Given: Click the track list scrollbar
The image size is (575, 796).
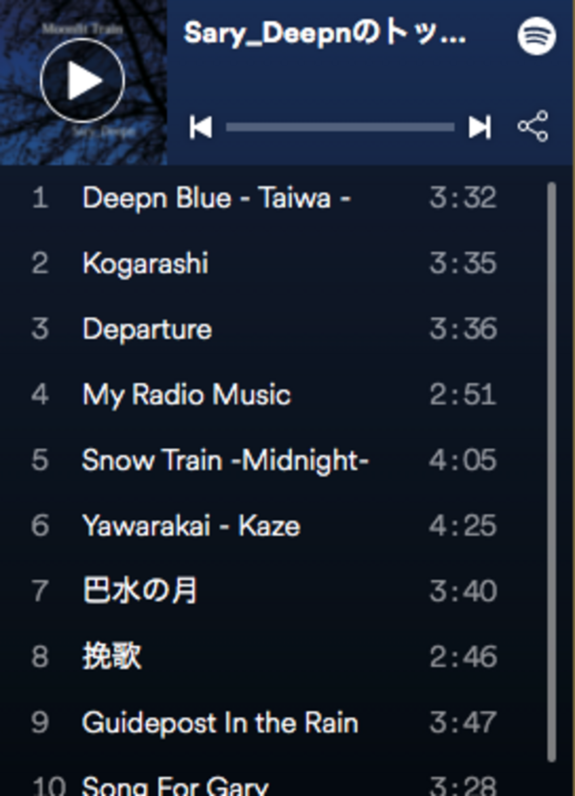Looking at the screenshot, I should click(x=551, y=472).
